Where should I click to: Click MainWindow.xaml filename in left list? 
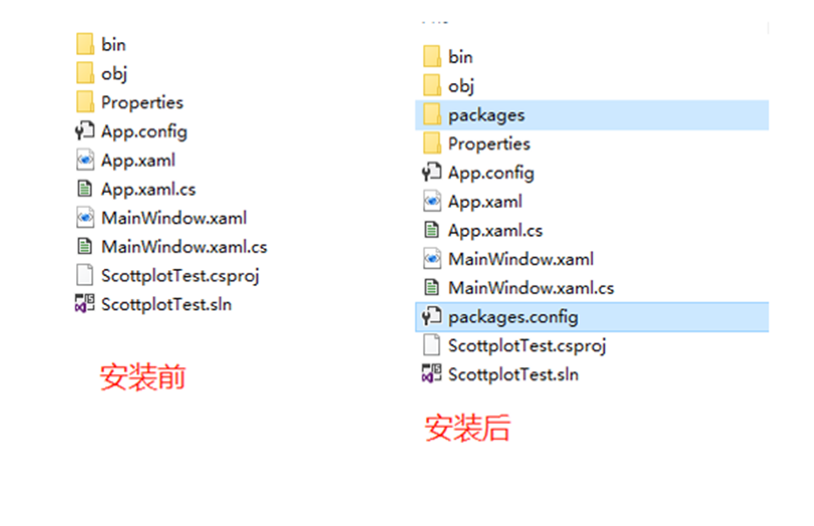click(174, 218)
